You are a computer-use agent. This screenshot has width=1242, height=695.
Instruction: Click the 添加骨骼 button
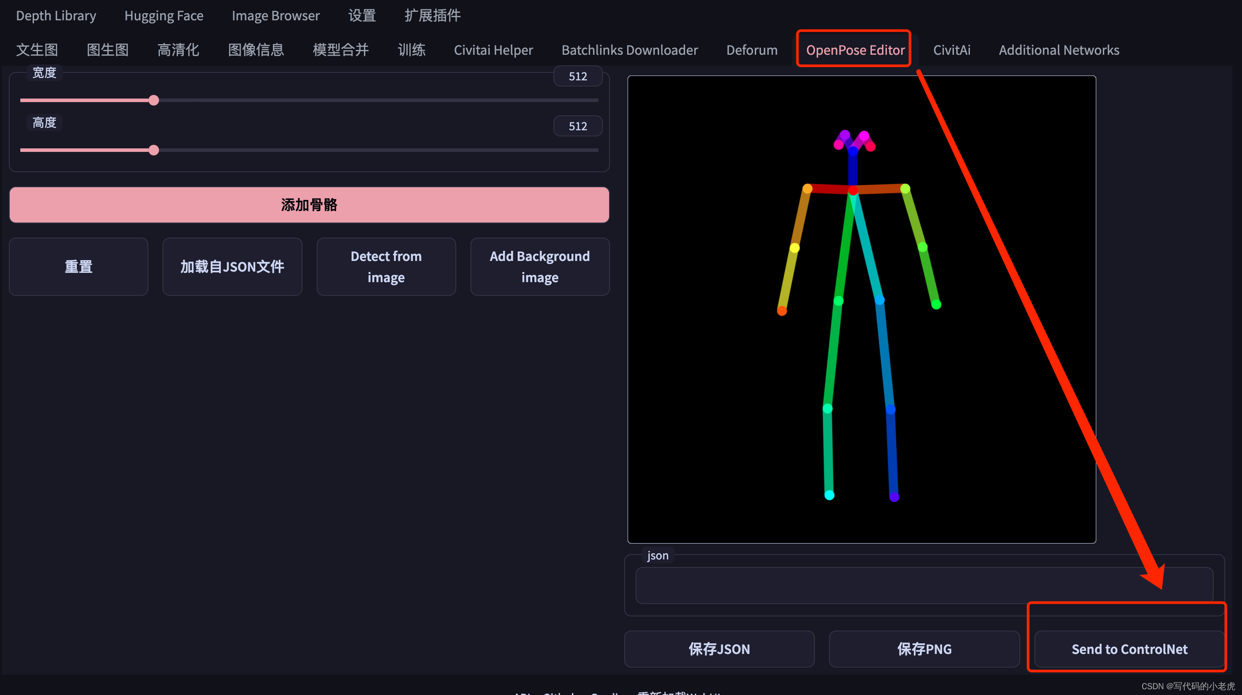309,205
